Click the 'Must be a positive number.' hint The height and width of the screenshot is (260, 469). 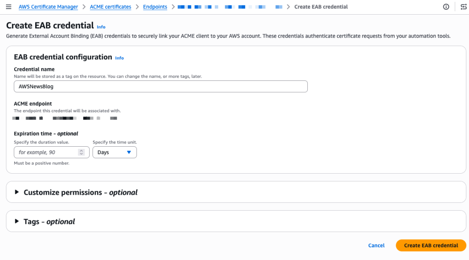pyautogui.click(x=42, y=163)
